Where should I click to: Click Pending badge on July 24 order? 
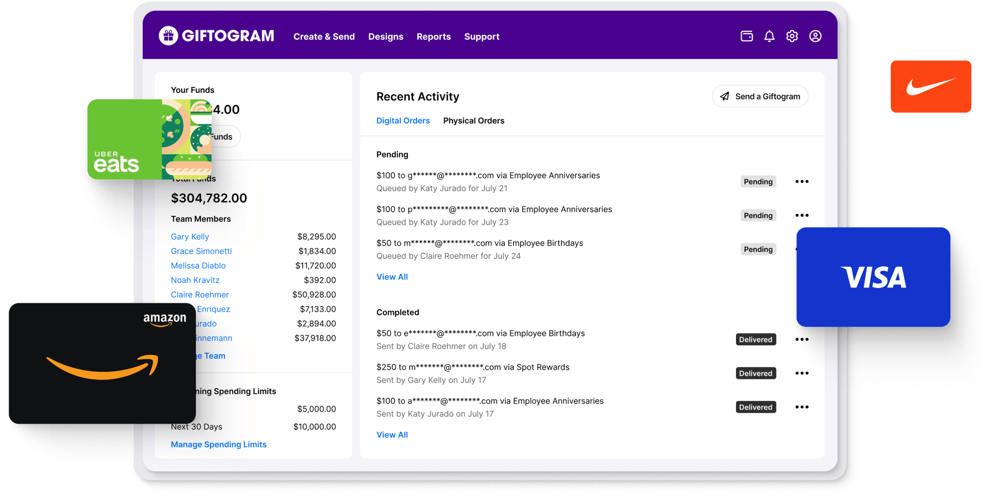coord(758,249)
